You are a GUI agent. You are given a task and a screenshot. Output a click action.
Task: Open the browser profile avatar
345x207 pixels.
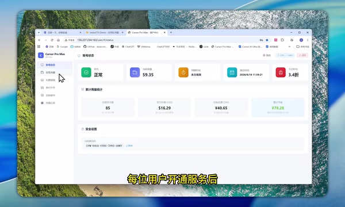[x=301, y=40]
